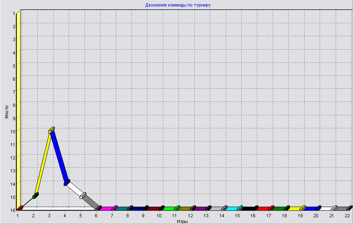Image resolution: width=354 pixels, height=225 pixels.
Task: Click the 'Игры' axis tick label 20
Action: pyautogui.click(x=316, y=216)
